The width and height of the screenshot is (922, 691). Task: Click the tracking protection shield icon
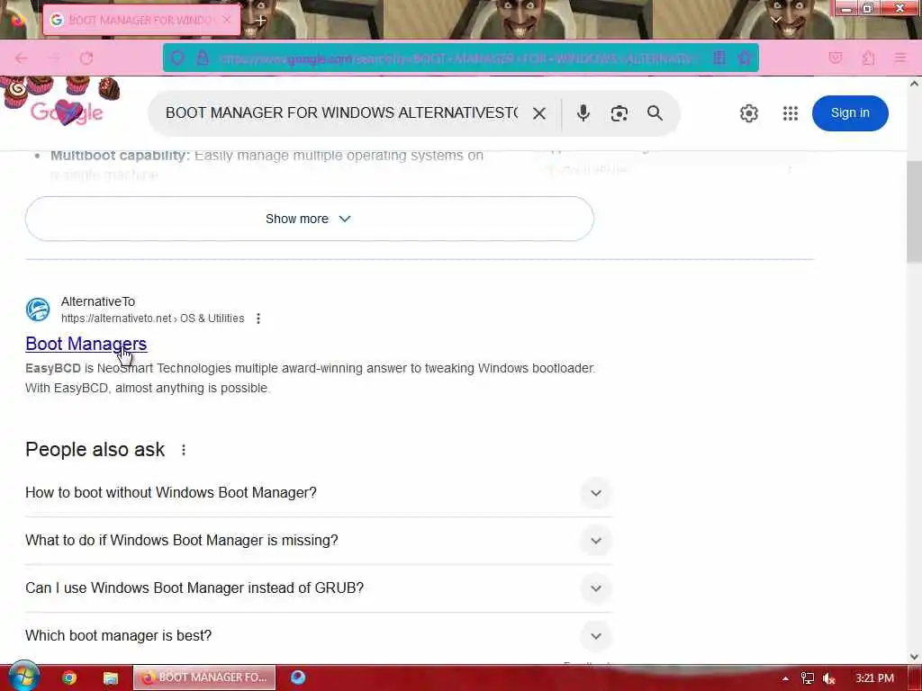(x=177, y=58)
